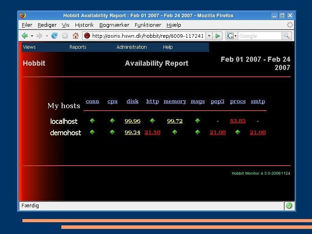Click the smtp column link
Viewport: 312px width, 234px height.
coord(258,101)
